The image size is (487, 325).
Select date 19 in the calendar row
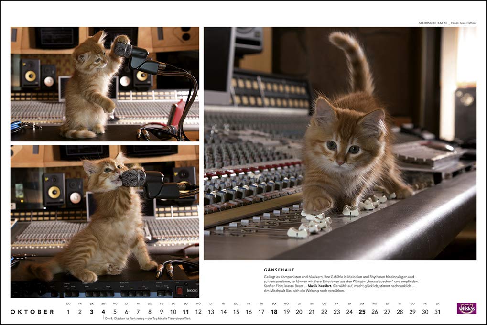[286, 312]
